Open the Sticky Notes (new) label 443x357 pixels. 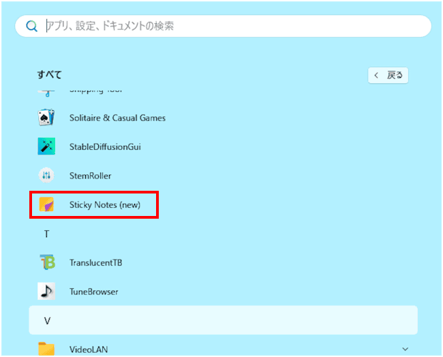coord(104,204)
